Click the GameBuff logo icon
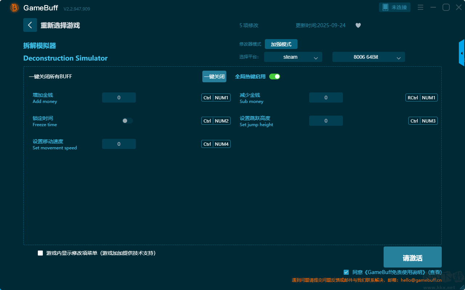The image size is (465, 290). click(15, 8)
